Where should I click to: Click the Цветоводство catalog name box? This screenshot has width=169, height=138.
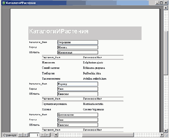coord(78,115)
